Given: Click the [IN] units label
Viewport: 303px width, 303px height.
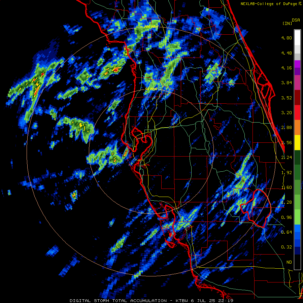Looking at the screenshot, I should [287, 23].
